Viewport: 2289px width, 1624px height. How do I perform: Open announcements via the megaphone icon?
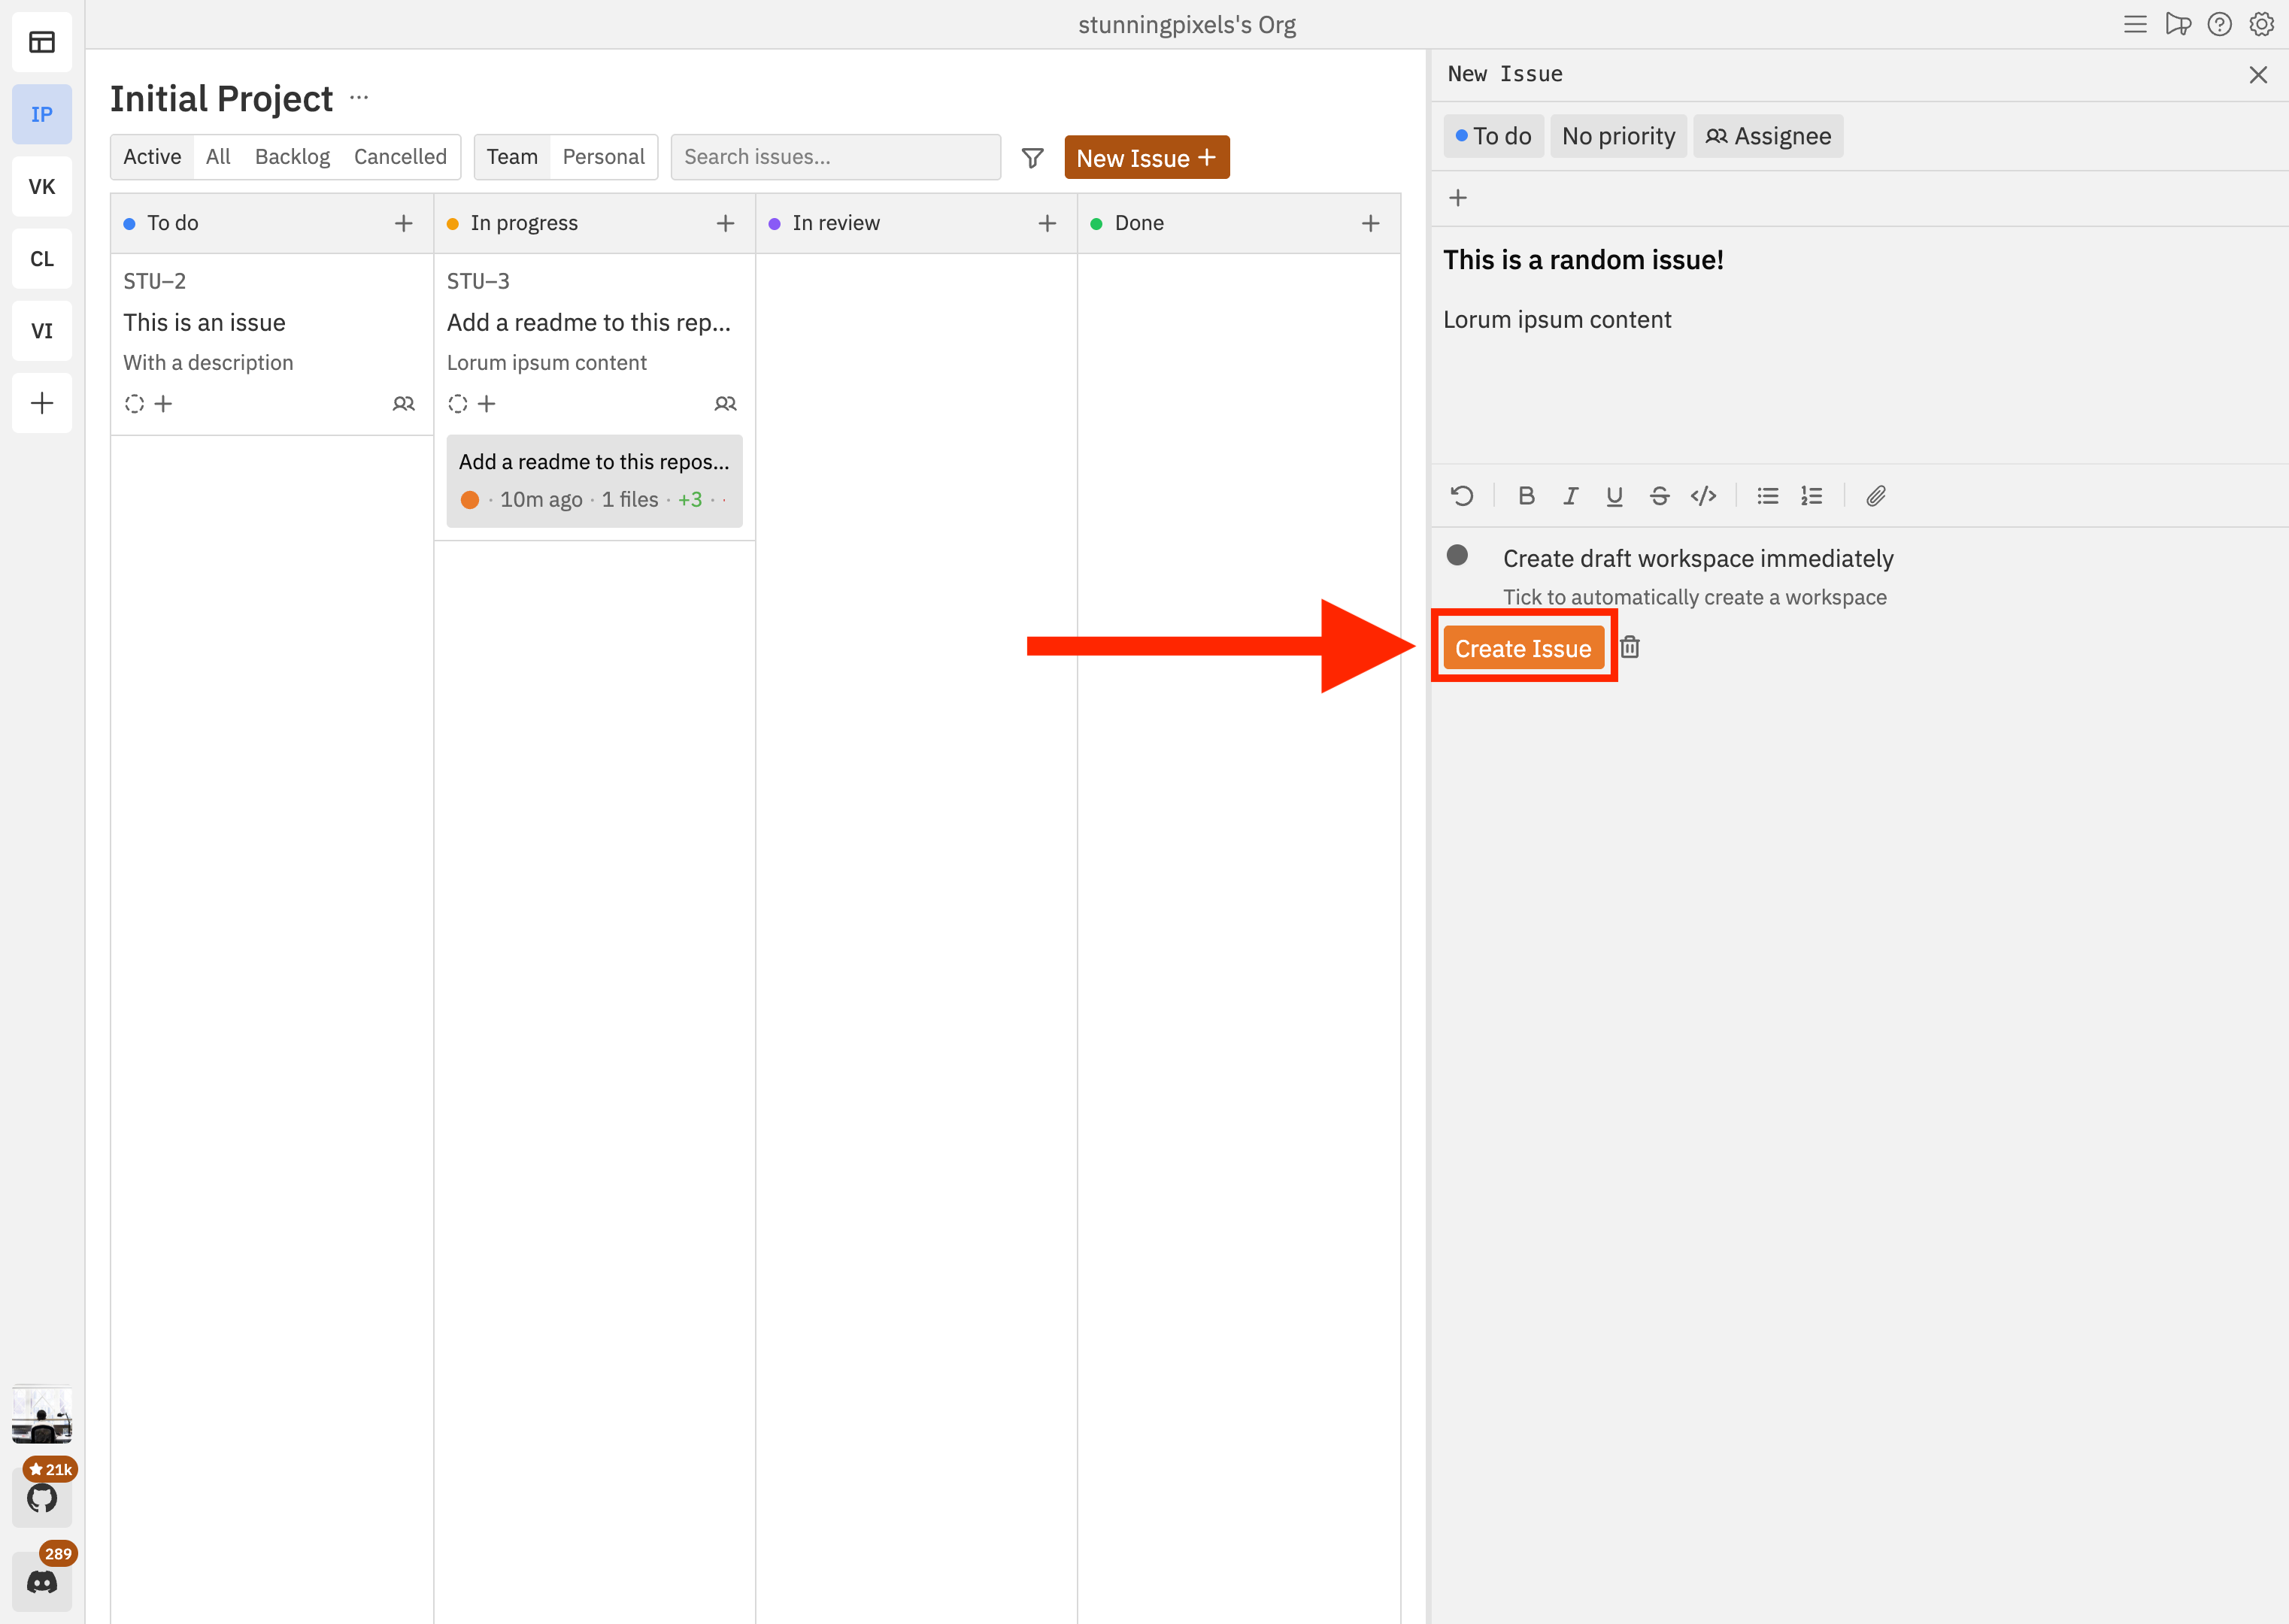pos(2178,24)
